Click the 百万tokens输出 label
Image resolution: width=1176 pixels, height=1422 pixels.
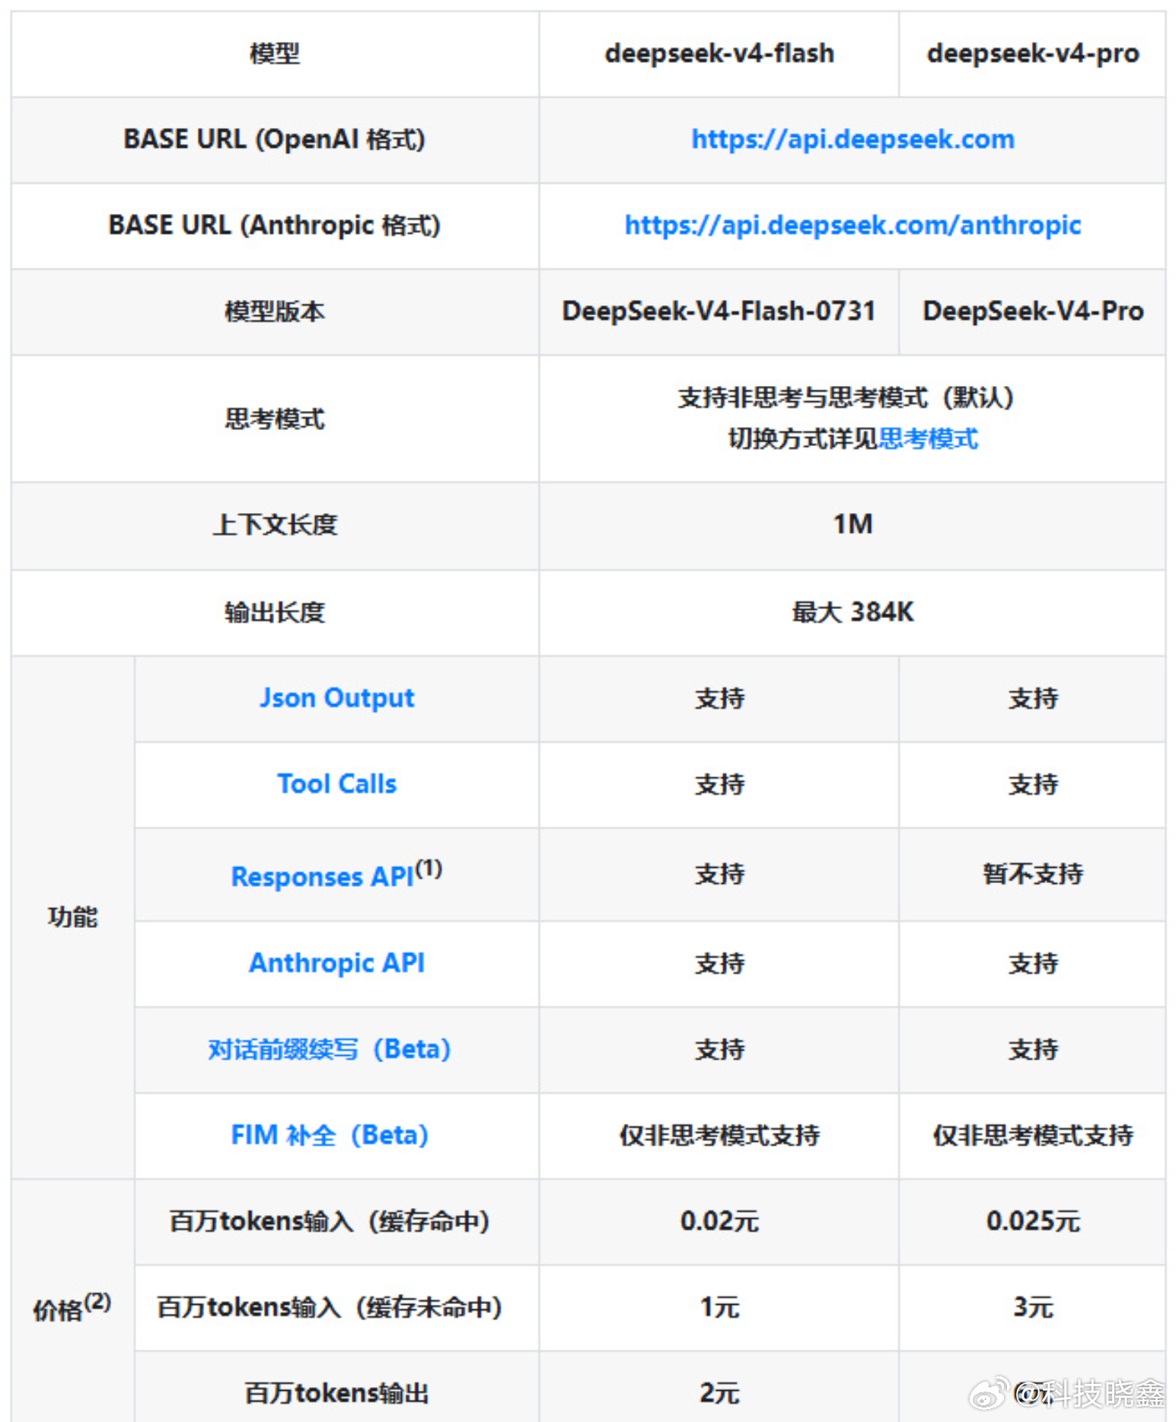[x=336, y=1393]
